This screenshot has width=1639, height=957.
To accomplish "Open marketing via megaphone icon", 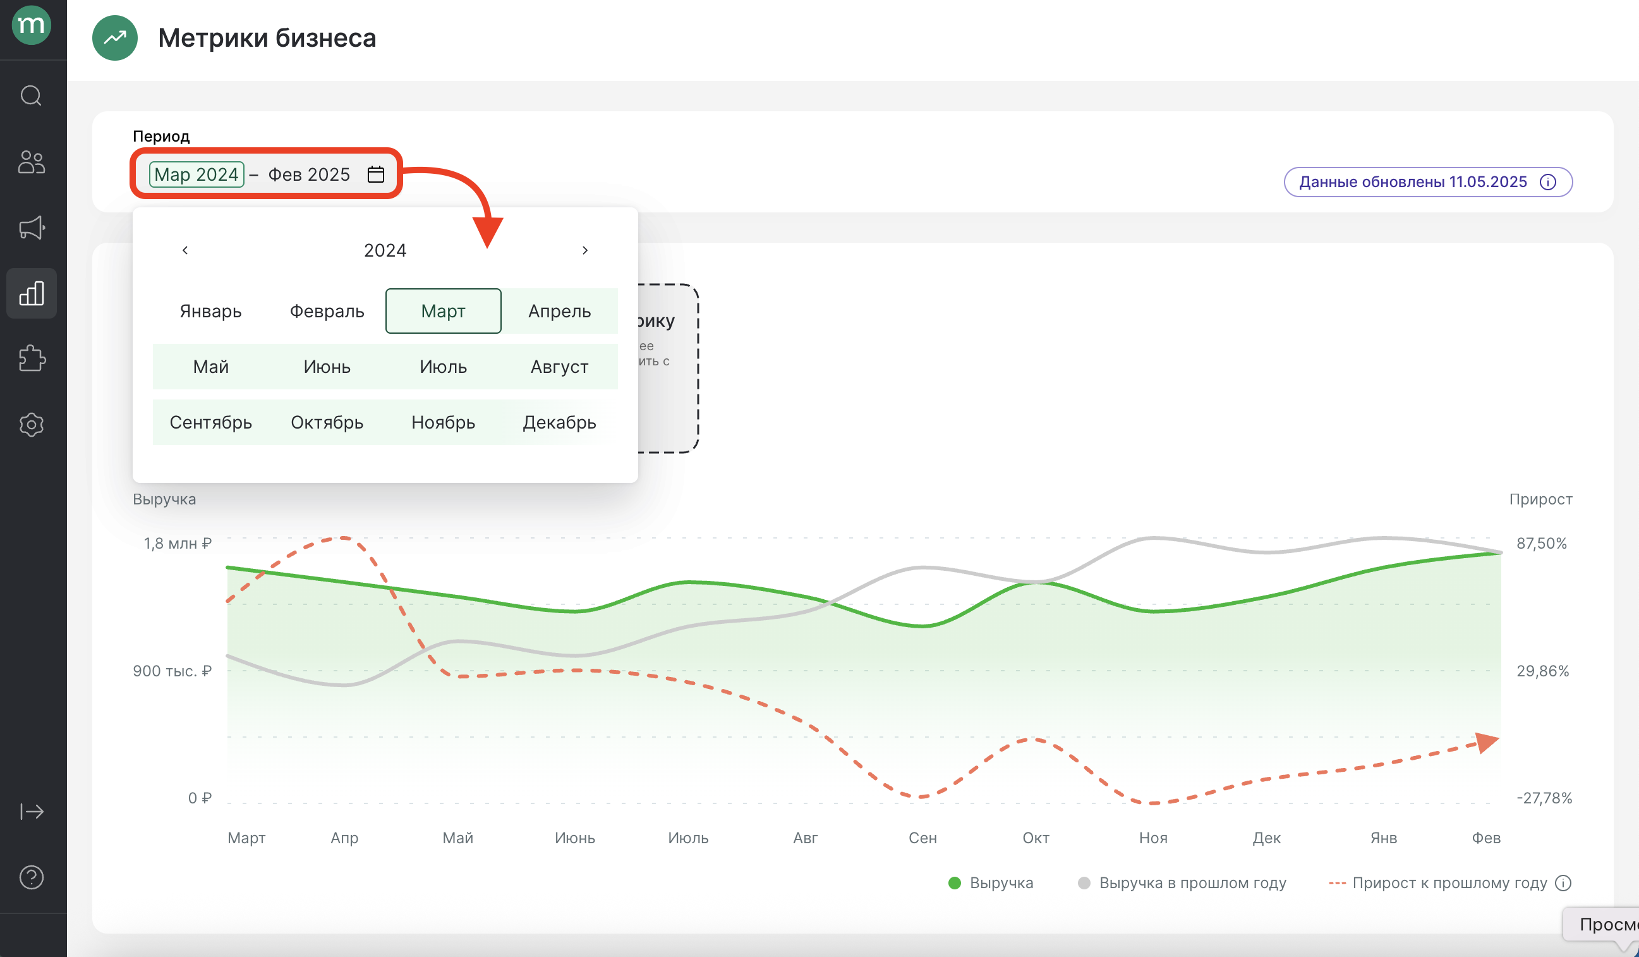I will [x=31, y=228].
